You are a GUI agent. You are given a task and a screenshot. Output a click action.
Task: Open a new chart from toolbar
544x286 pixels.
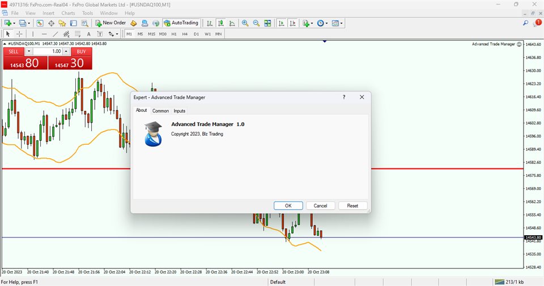click(x=7, y=23)
